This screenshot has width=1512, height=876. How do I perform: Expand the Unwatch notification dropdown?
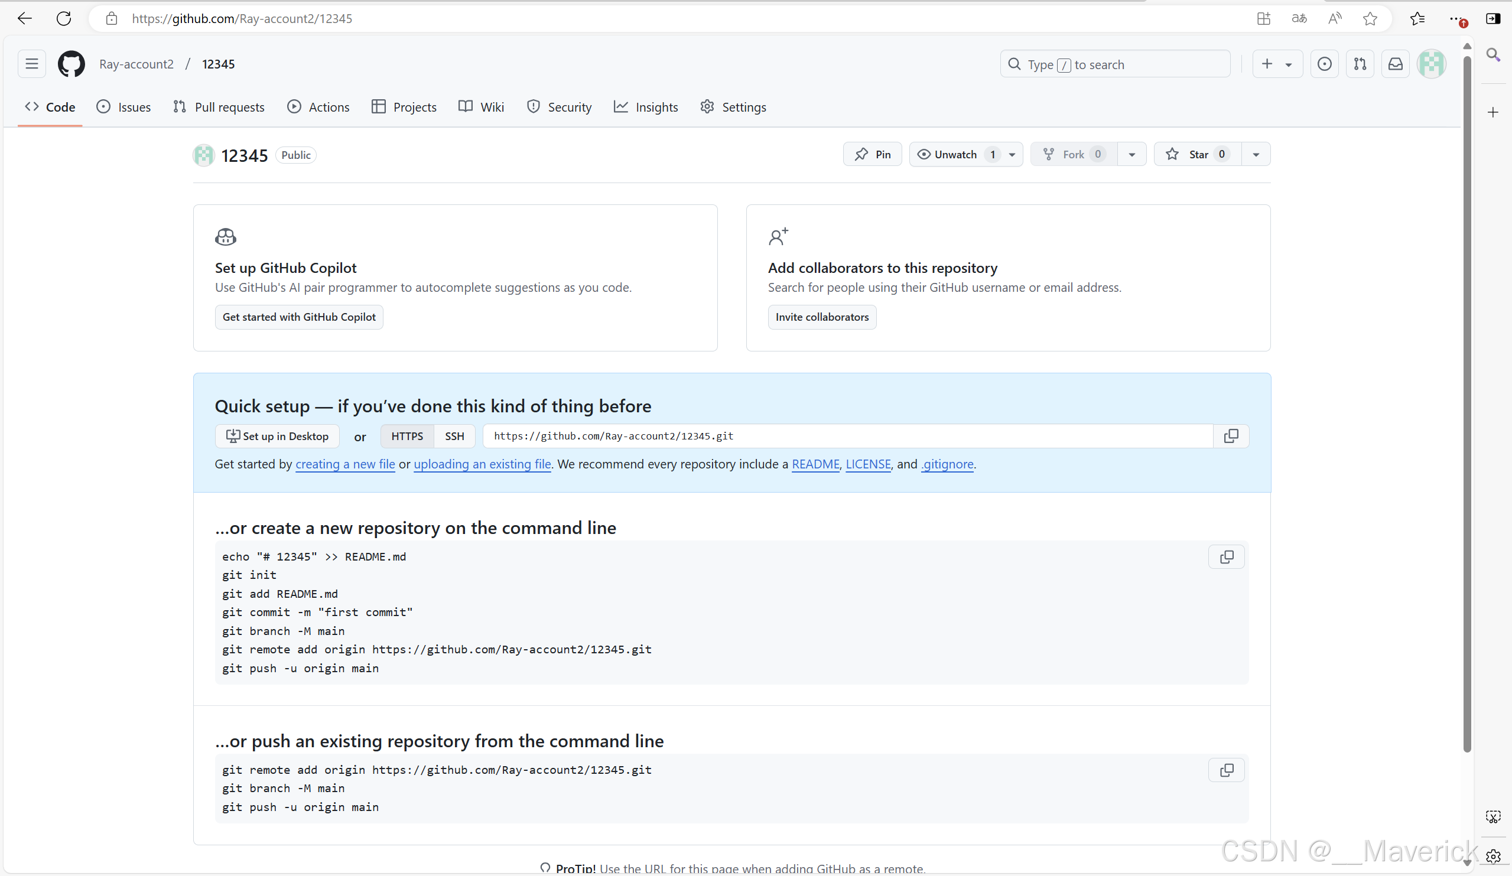coord(1012,155)
